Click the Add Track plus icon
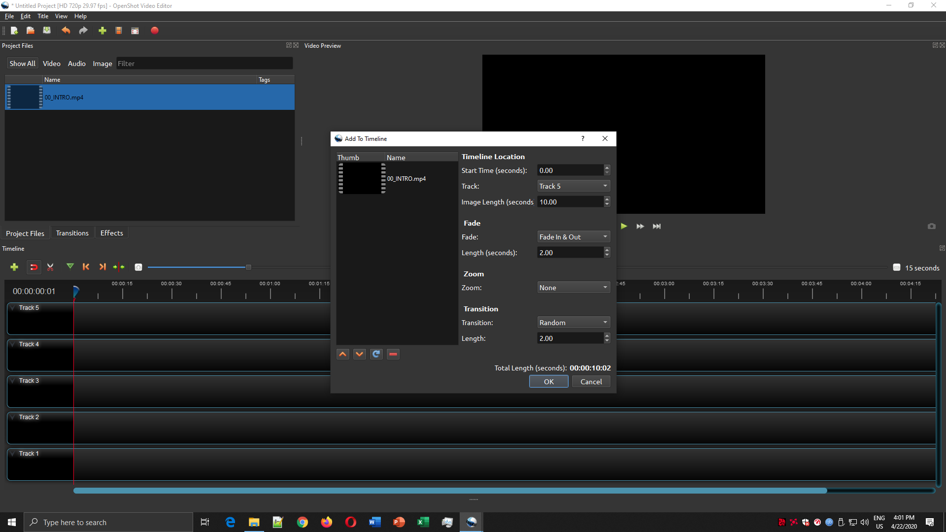The image size is (946, 532). [x=14, y=267]
